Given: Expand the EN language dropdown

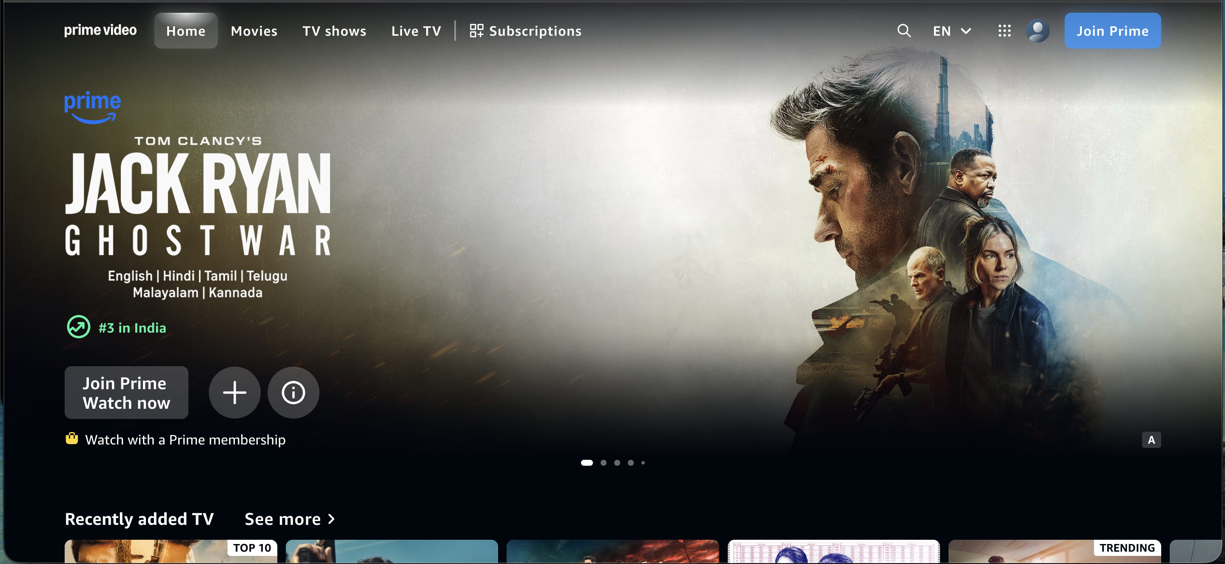Looking at the screenshot, I should [952, 31].
